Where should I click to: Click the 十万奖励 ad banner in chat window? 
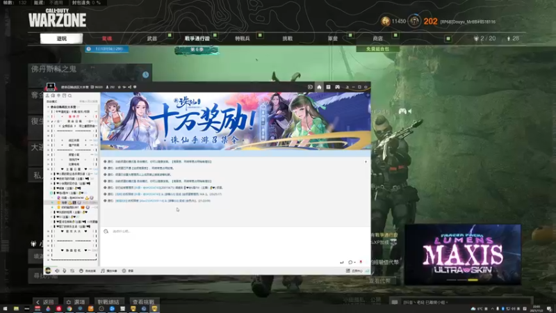click(236, 121)
